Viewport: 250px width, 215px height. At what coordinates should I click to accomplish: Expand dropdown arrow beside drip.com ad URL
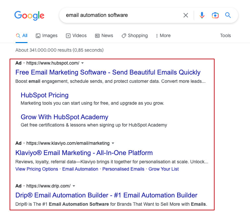[x=74, y=186]
